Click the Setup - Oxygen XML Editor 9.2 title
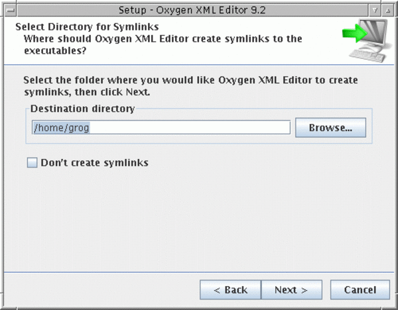This screenshot has width=398, height=310. pos(192,10)
